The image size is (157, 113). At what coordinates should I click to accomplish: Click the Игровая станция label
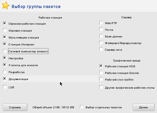20,31
